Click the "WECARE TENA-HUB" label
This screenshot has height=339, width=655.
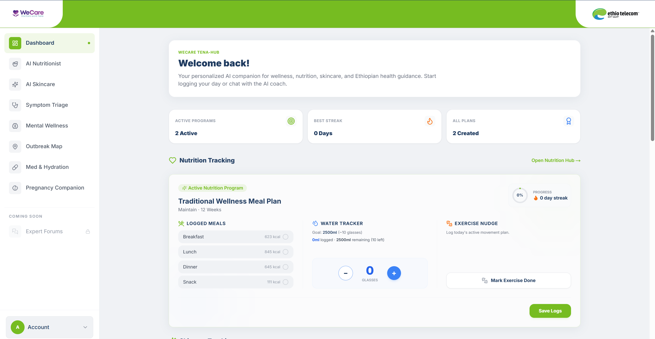tap(199, 52)
